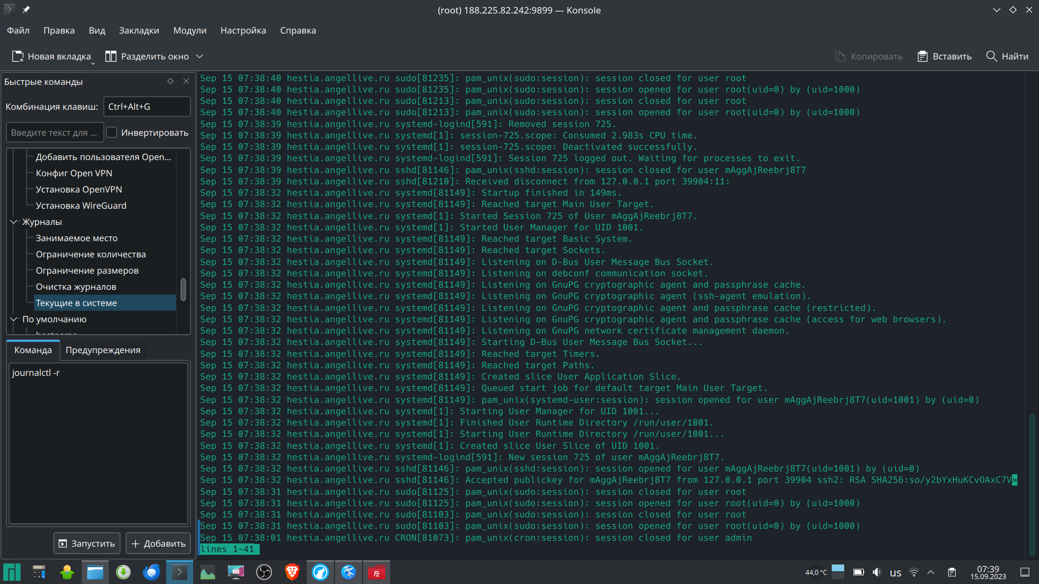The height and width of the screenshot is (584, 1039).
Task: Select Занимаемое место command
Action: click(x=77, y=238)
